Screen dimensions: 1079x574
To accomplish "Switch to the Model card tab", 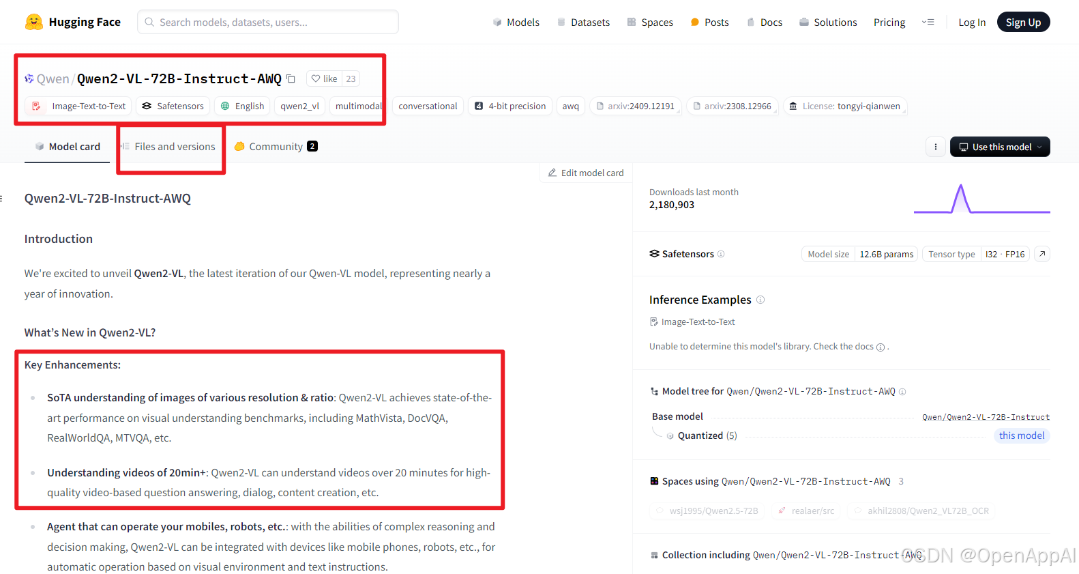I will (x=67, y=147).
